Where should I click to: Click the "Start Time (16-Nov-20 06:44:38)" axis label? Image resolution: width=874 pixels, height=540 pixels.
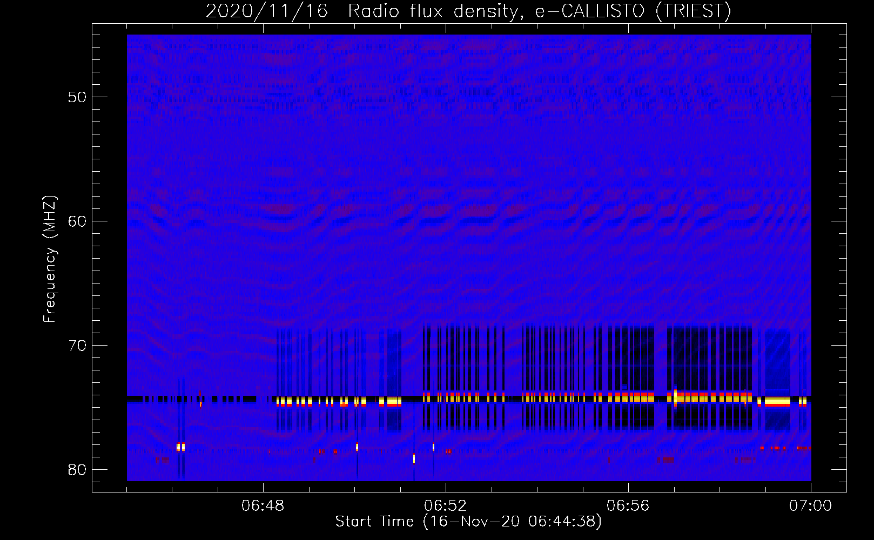(x=468, y=522)
